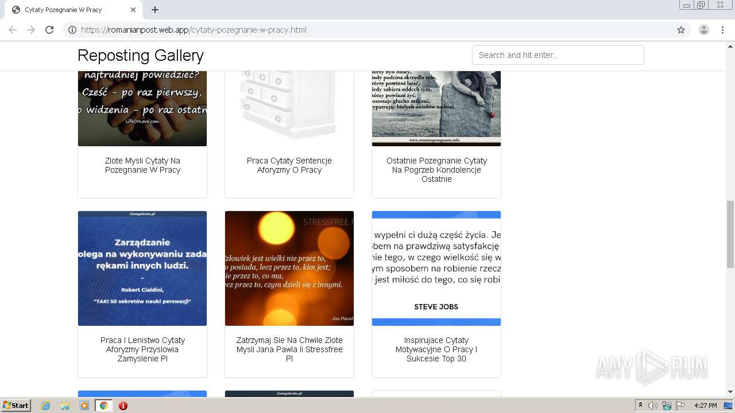Open the Steve Jobs quote thumbnail

[x=436, y=268]
